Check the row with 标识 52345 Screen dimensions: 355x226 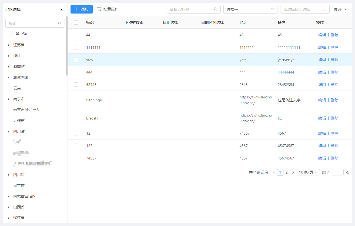click(76, 85)
